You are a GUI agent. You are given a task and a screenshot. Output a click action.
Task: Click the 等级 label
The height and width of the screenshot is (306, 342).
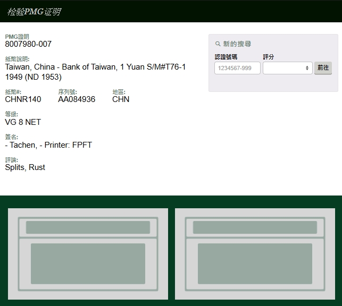pos(11,114)
